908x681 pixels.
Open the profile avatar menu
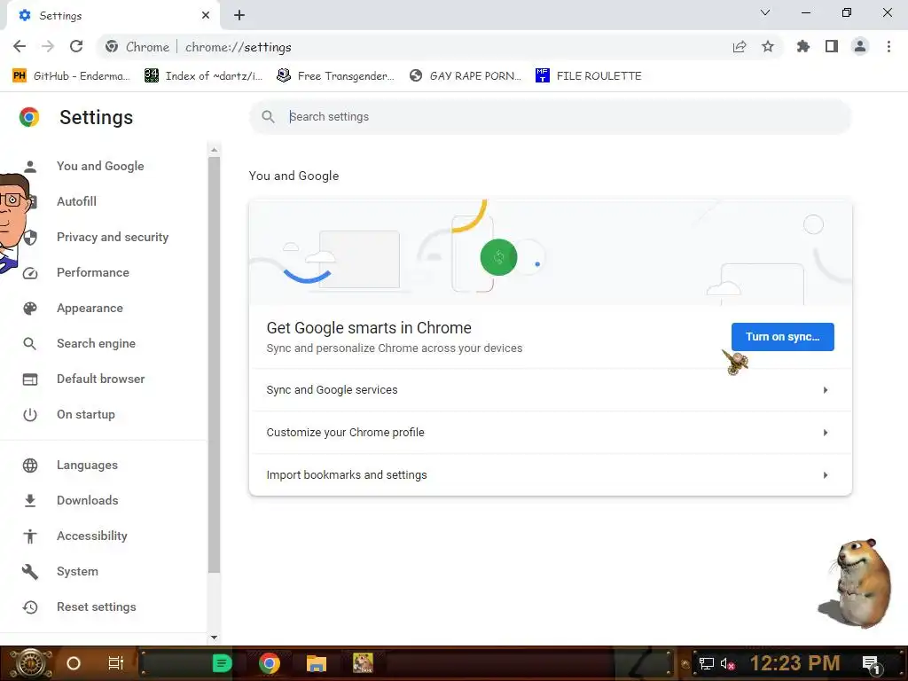point(860,46)
